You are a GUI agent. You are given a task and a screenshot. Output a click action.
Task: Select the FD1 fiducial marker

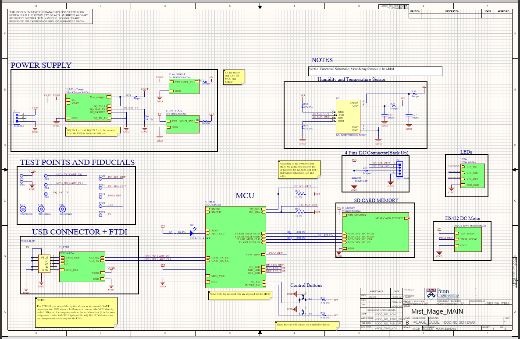[x=23, y=209]
